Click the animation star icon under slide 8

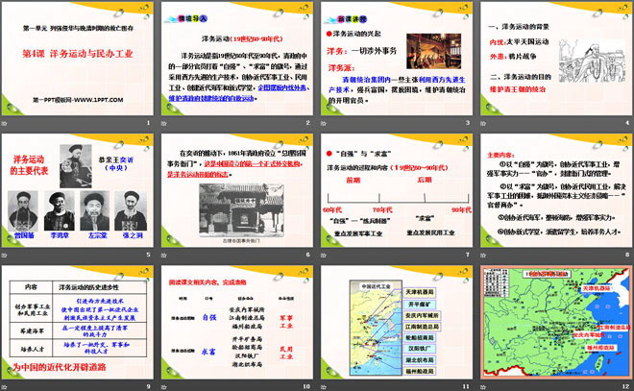pos(483,256)
